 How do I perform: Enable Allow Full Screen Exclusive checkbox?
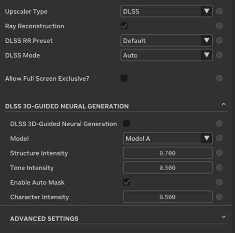124,78
